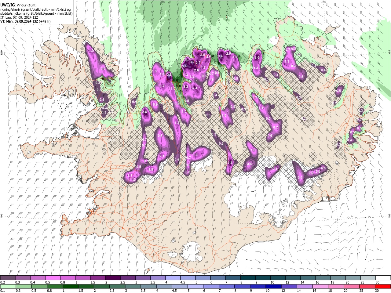Click the "20W" longitude label at the top

163,2
